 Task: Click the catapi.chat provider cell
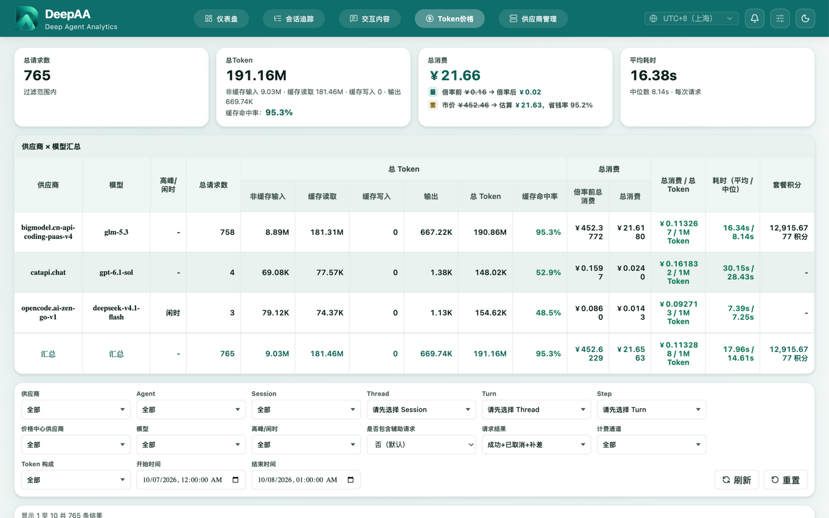(x=48, y=272)
